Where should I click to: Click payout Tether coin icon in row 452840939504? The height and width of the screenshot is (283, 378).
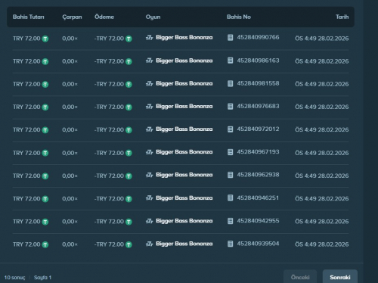coord(129,244)
